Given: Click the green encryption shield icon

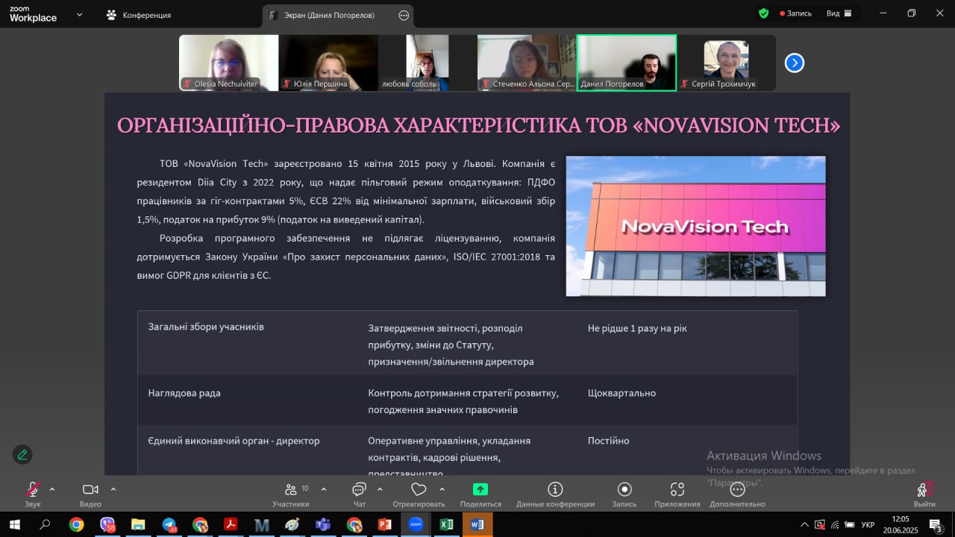Looking at the screenshot, I should (x=763, y=13).
